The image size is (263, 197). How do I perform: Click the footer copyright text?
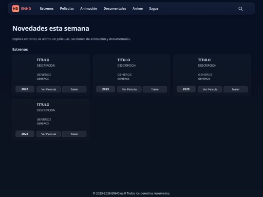click(x=131, y=193)
